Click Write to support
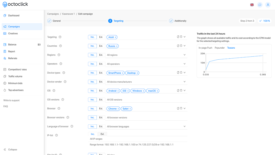Viewport: 275px width, 155px height. 11,100
